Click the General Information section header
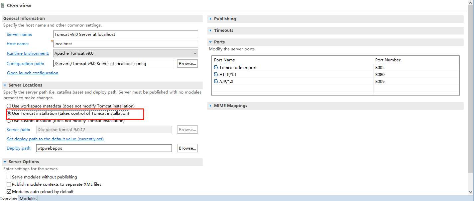 pyautogui.click(x=102, y=19)
